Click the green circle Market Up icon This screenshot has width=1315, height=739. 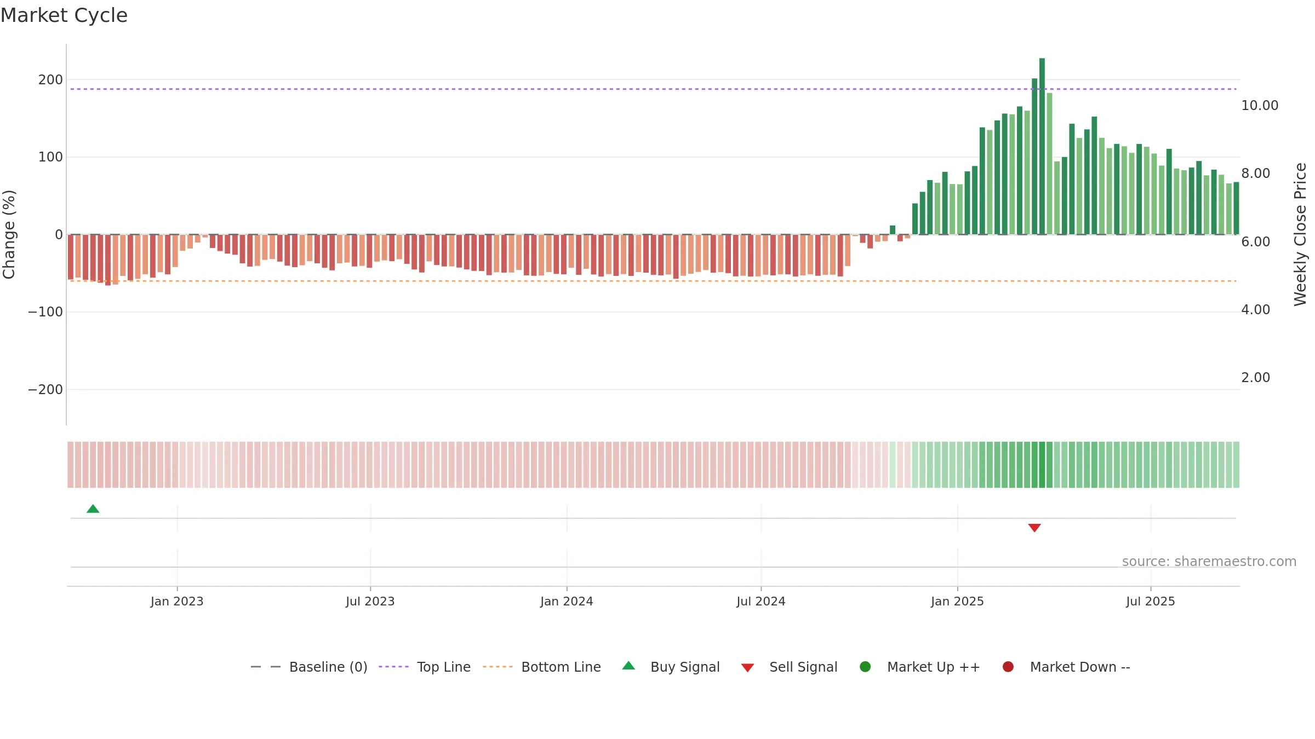(x=865, y=667)
